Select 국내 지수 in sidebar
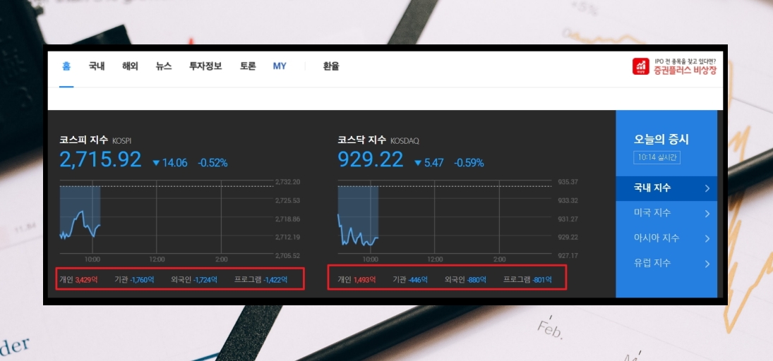The width and height of the screenshot is (773, 361). [666, 188]
